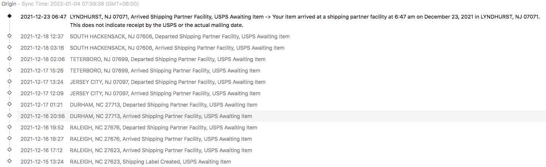Click the diamond marker for 2021-12-18 12:37 event
This screenshot has width=546, height=167.
tap(9, 36)
